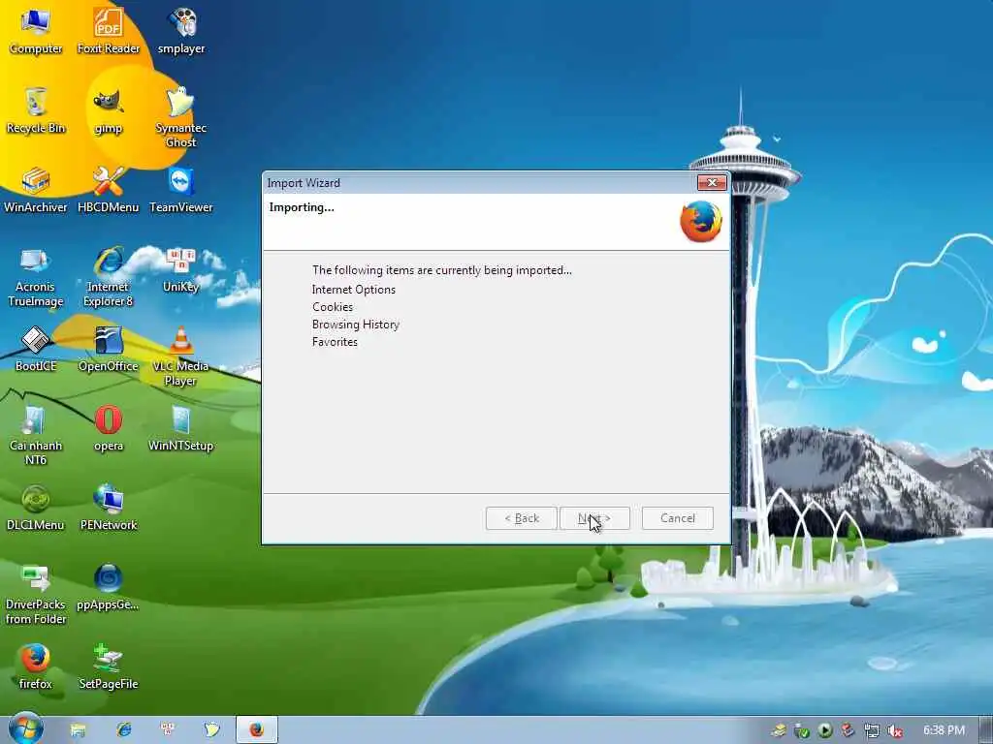
Task: Select the WinNTSetup desktop icon
Action: (181, 429)
